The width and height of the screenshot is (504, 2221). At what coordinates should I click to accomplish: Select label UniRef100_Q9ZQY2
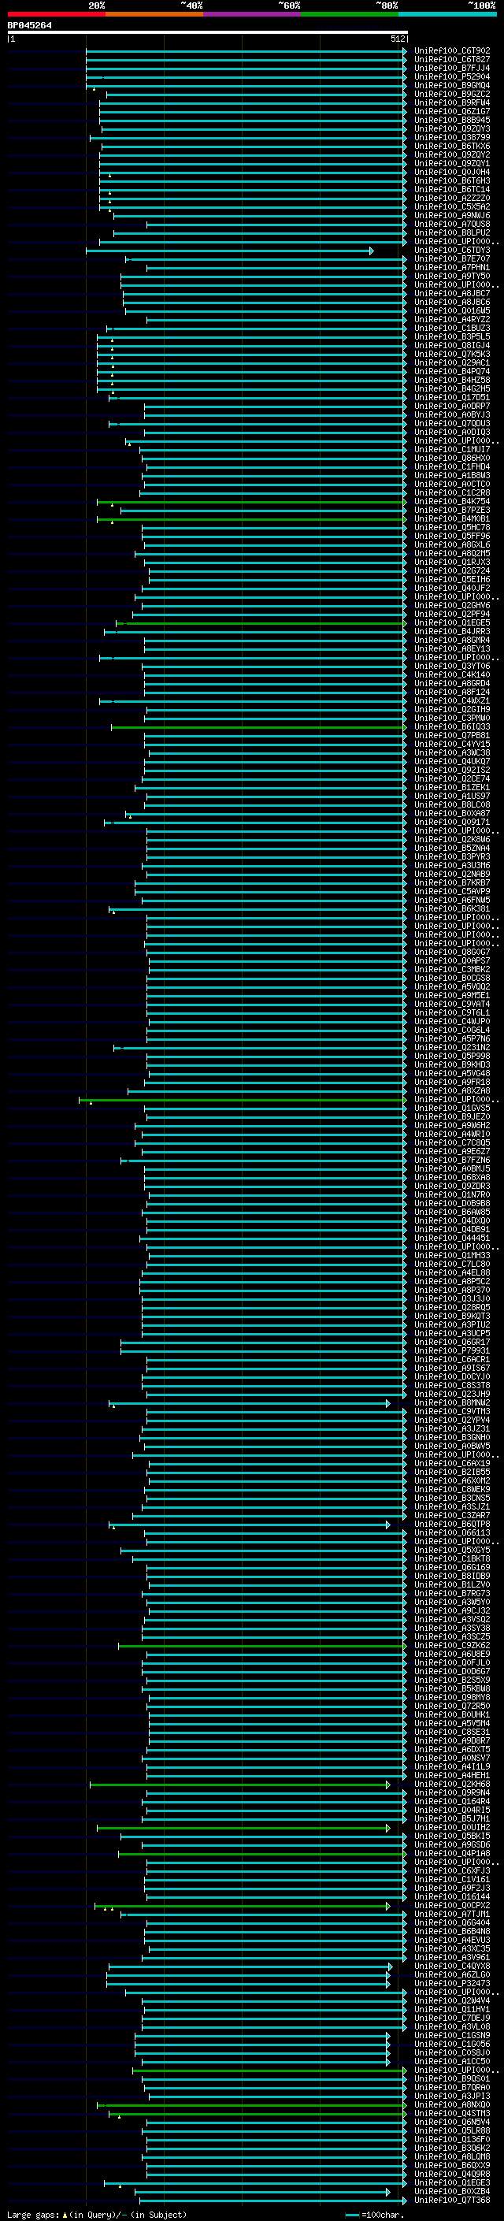451,155
